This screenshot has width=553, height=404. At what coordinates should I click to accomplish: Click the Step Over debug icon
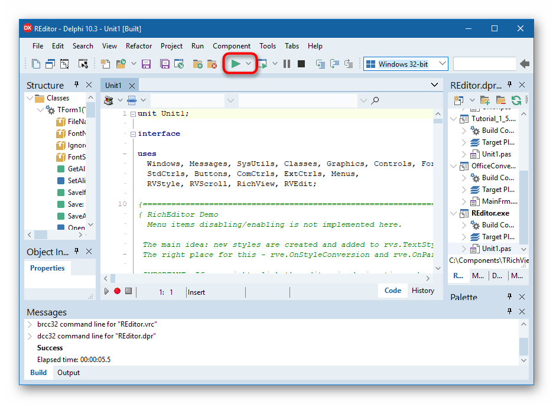click(334, 64)
